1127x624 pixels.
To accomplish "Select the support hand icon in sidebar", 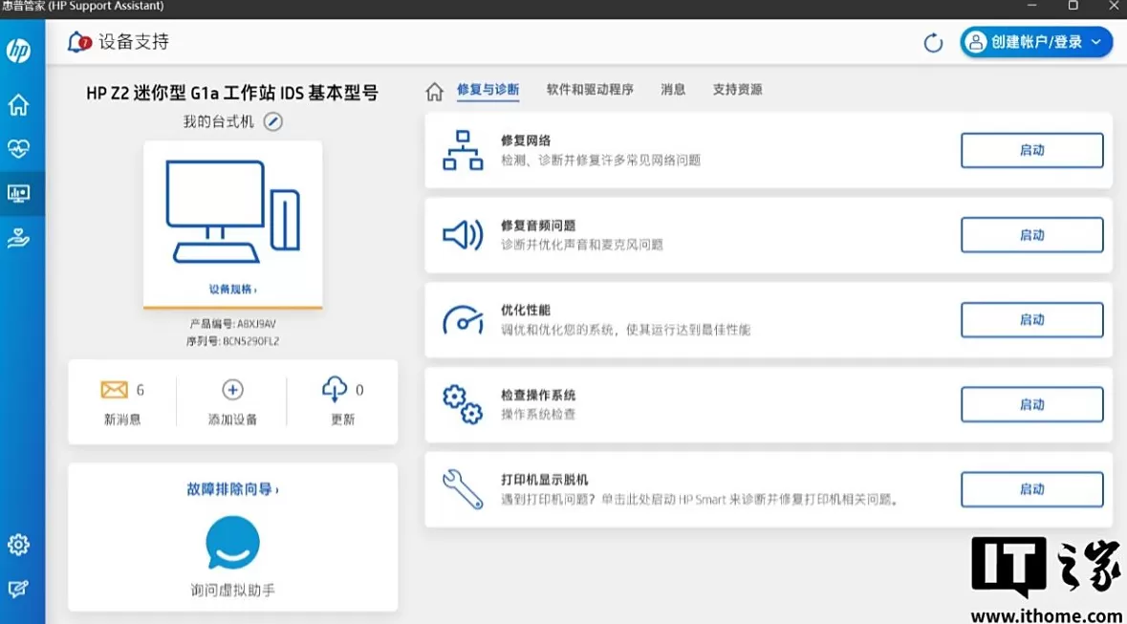I will (18, 238).
